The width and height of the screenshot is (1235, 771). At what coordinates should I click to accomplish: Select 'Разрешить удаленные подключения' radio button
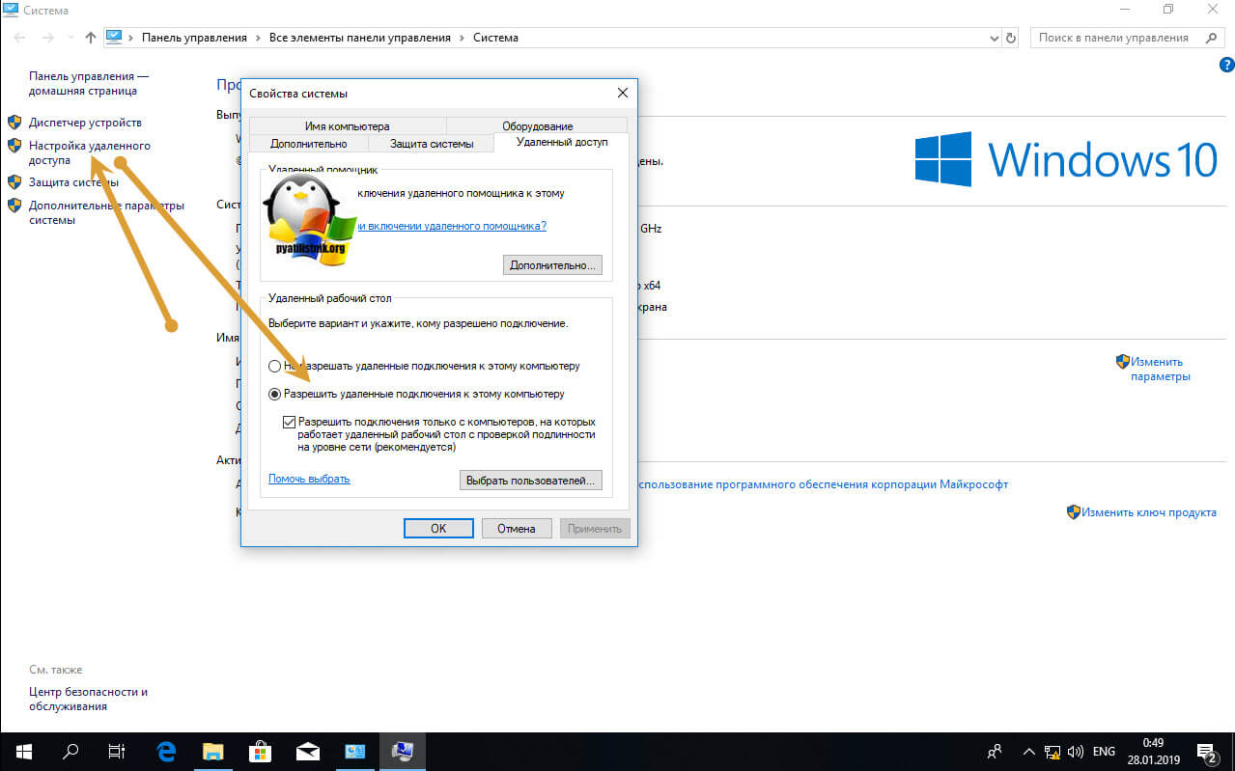point(275,394)
